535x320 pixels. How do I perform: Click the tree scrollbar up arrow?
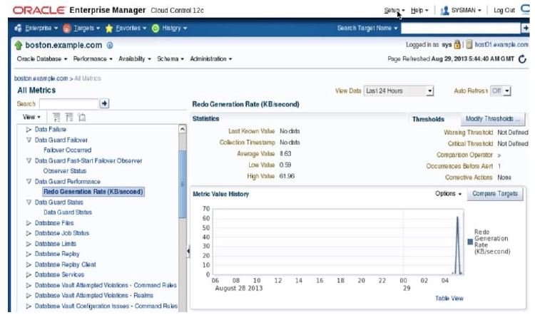click(182, 129)
